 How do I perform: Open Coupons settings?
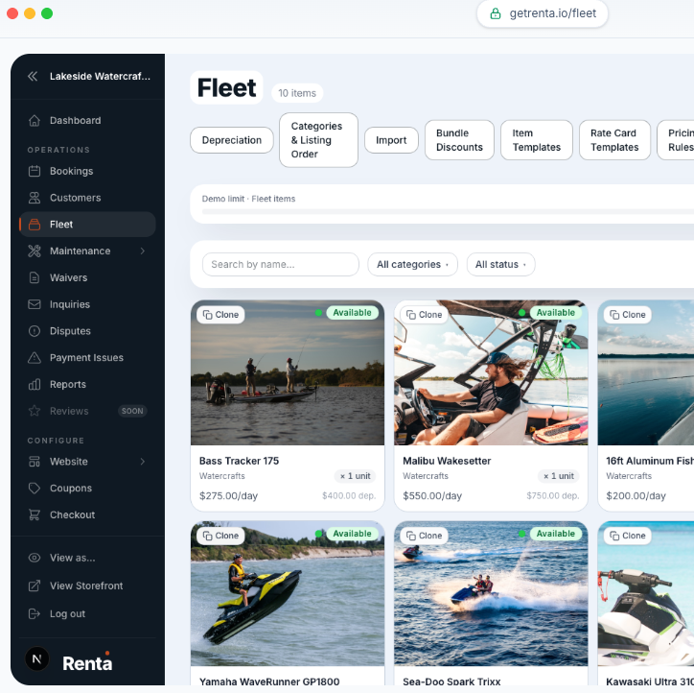point(87,488)
